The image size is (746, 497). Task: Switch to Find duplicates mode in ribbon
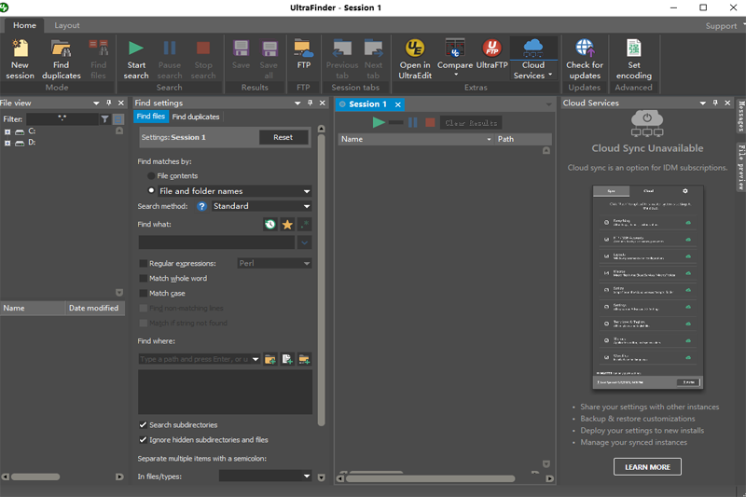coord(62,60)
